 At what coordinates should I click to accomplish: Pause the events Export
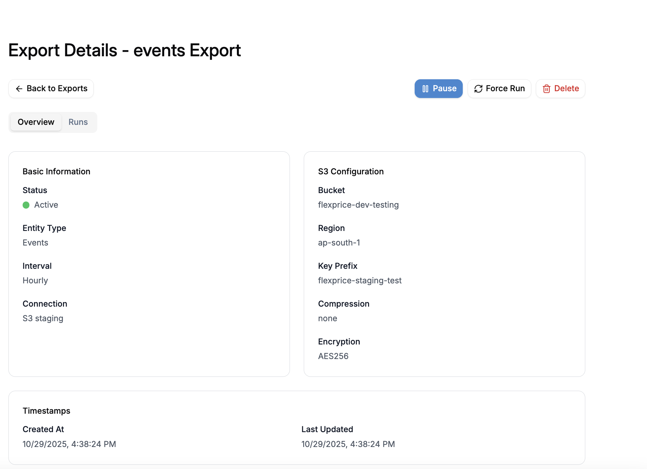point(439,88)
